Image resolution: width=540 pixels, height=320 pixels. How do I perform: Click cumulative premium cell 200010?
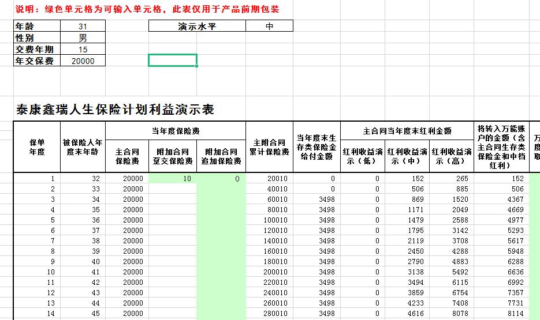[x=269, y=272]
